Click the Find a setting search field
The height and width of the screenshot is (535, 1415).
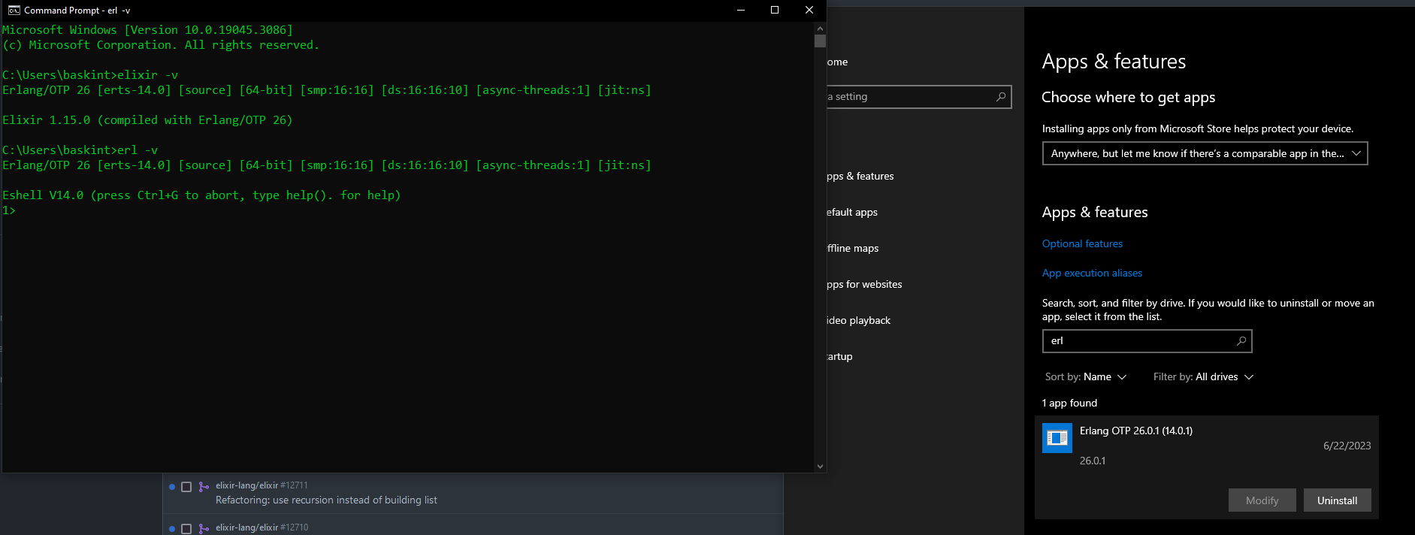[918, 97]
